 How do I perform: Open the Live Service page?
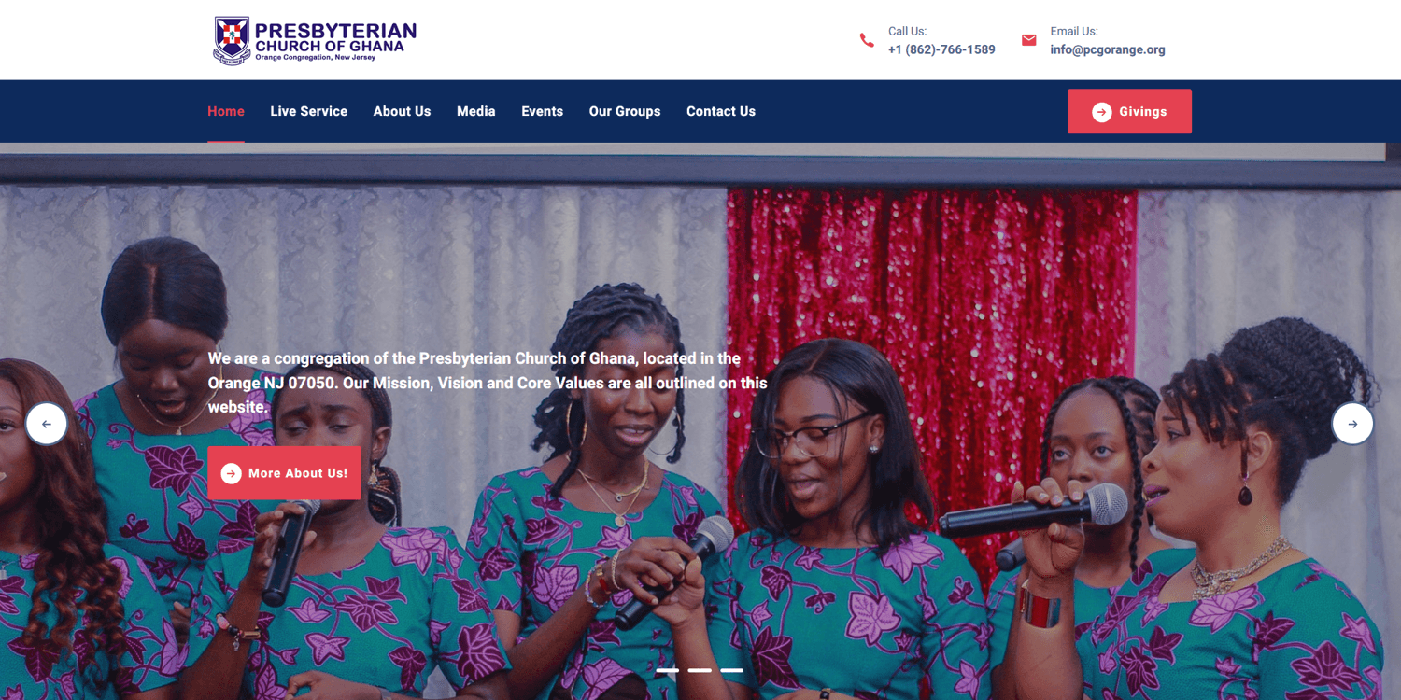pos(309,111)
